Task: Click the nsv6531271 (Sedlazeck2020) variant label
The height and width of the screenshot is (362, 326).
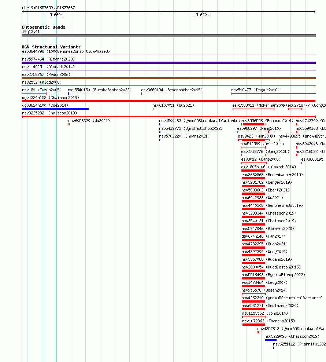Action: point(270,306)
